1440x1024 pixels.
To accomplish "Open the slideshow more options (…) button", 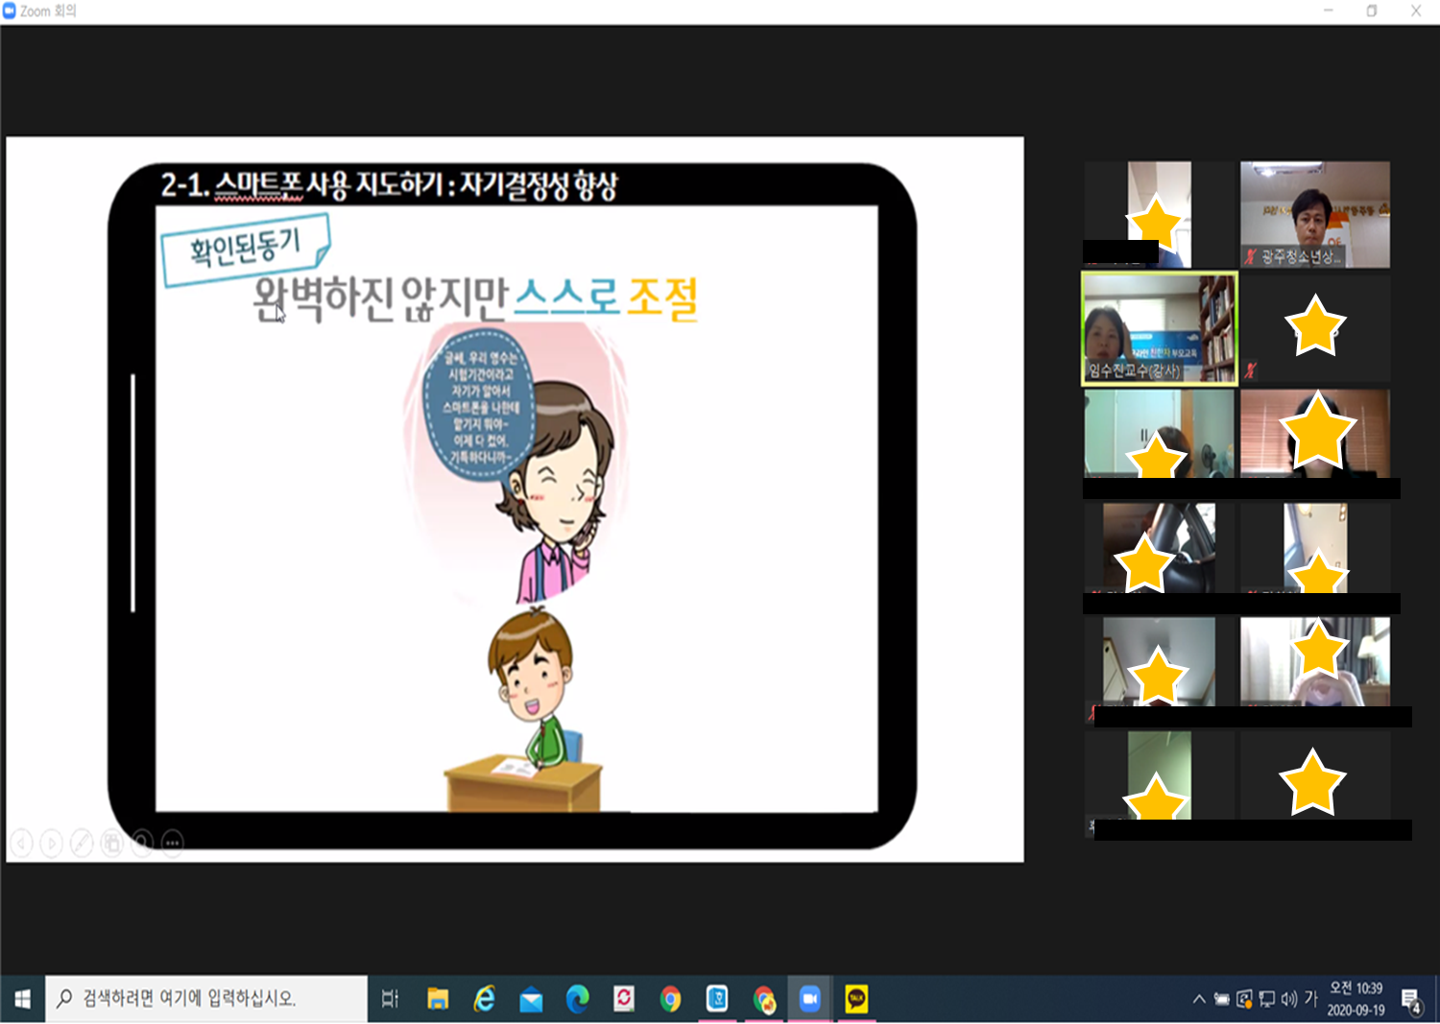I will click(173, 843).
